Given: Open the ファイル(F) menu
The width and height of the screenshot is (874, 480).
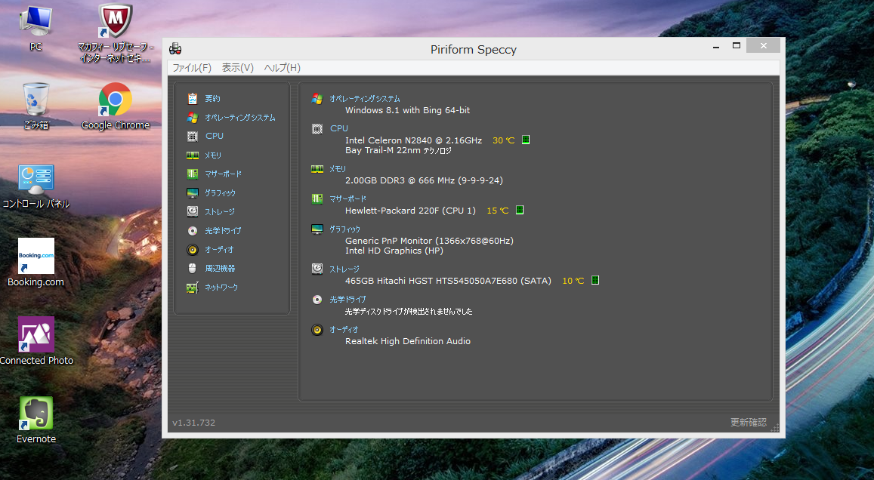Looking at the screenshot, I should coord(192,68).
